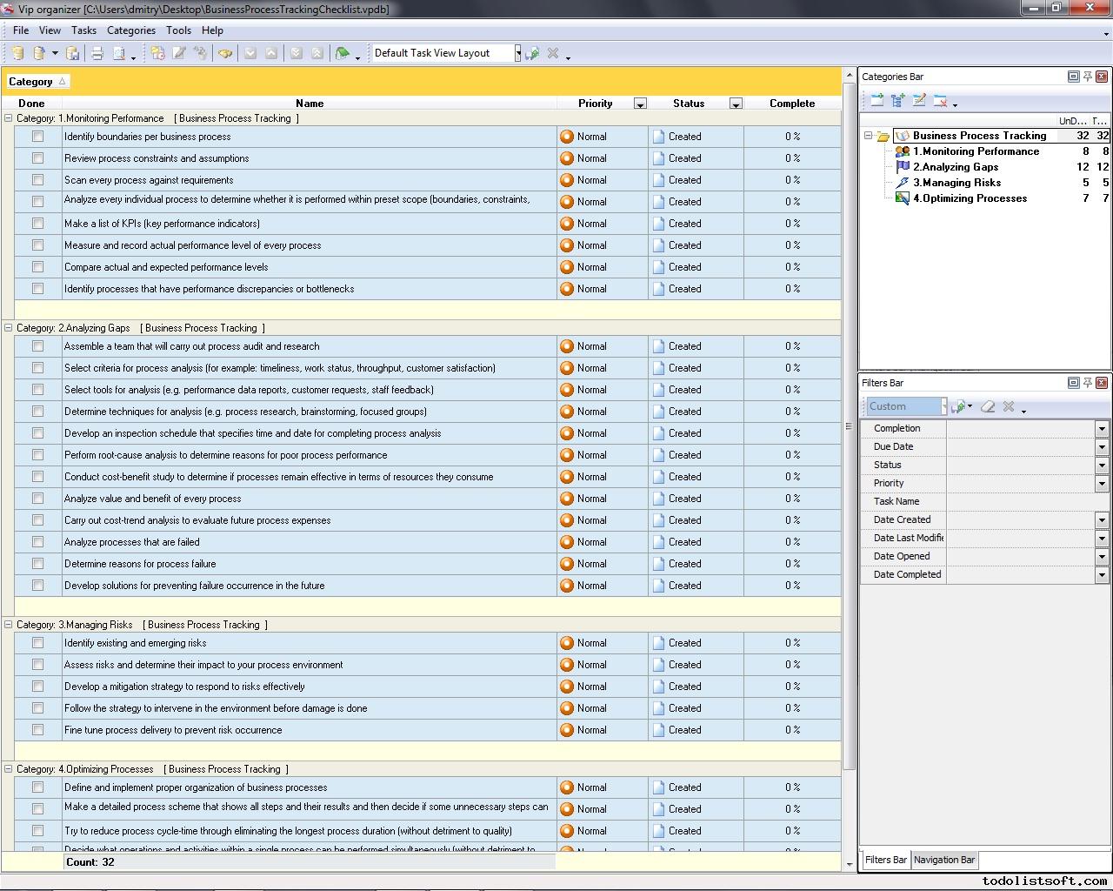
Task: Click the vertical scrollbar of the task list
Action: coord(850,435)
